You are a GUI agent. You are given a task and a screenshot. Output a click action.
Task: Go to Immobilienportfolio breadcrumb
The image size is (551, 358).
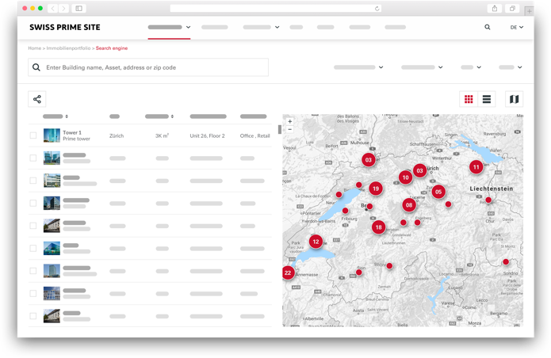pyautogui.click(x=68, y=48)
